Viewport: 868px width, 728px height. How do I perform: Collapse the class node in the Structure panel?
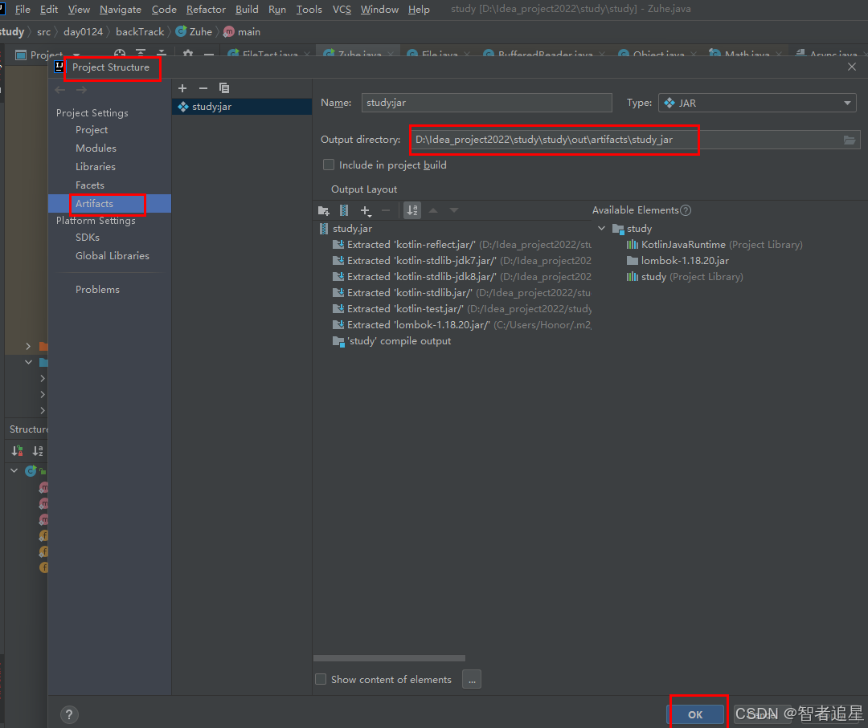click(14, 471)
